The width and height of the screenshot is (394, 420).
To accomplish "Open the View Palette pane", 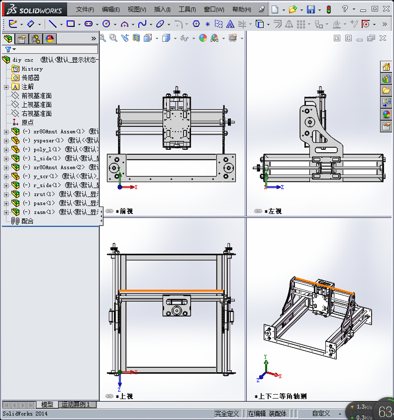I will (386, 103).
